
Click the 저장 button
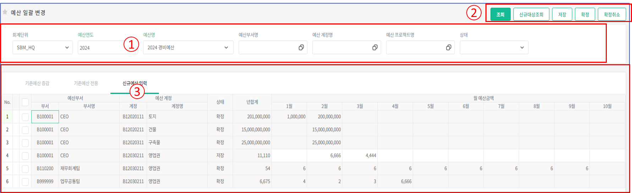pos(562,15)
